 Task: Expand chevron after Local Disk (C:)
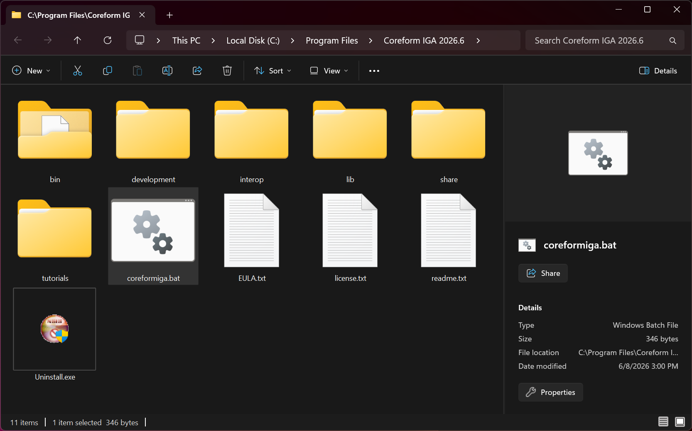292,41
